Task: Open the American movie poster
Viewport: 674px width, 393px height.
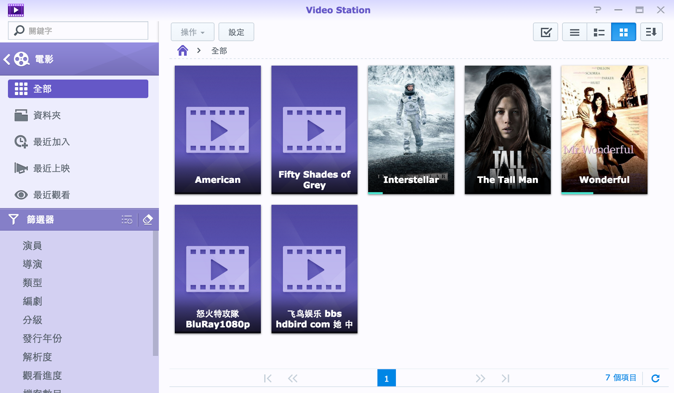Action: (x=218, y=130)
